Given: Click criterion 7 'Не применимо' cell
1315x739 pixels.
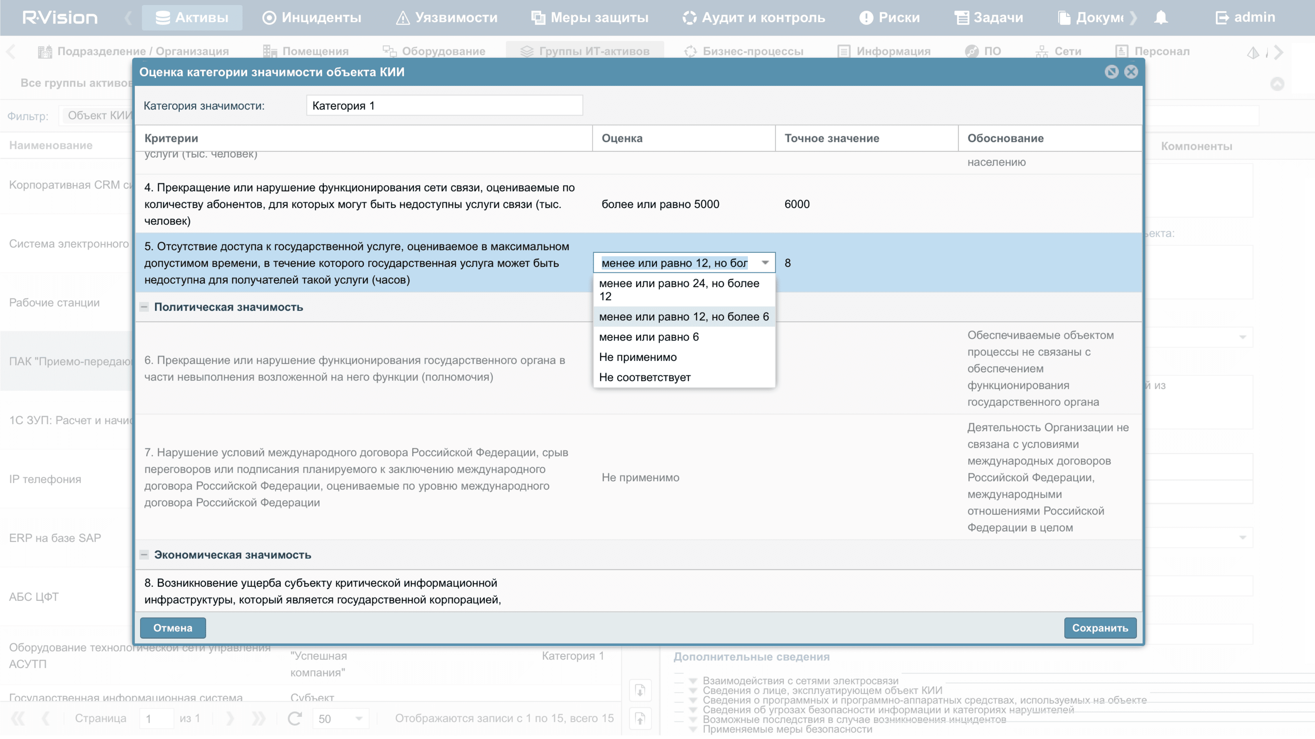Looking at the screenshot, I should pyautogui.click(x=684, y=477).
